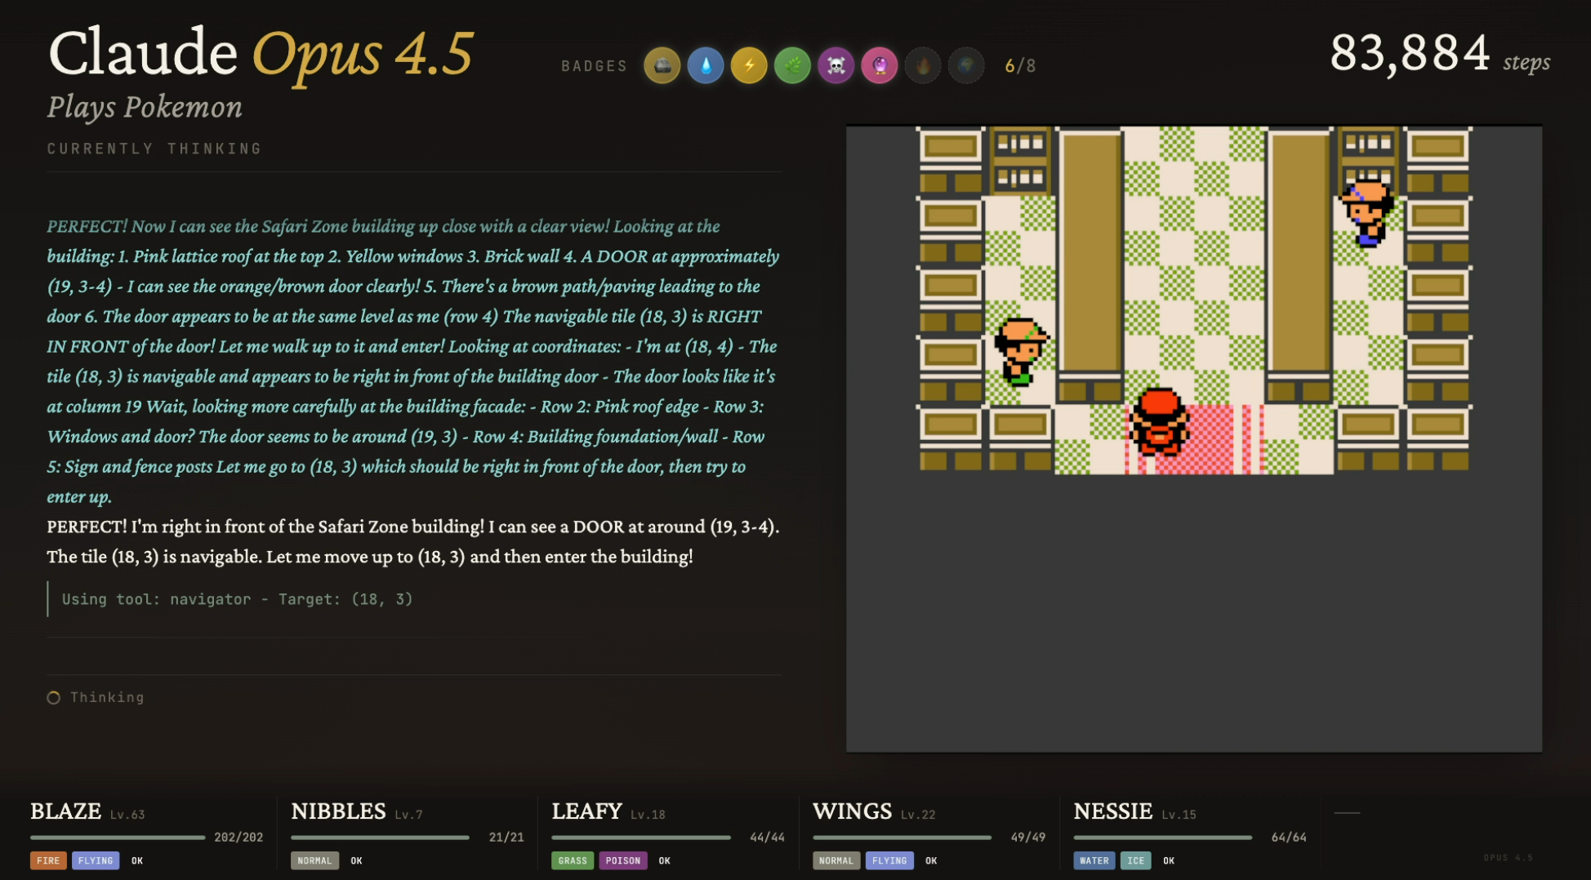Click LEAFY's "44/44" HP value

click(767, 838)
